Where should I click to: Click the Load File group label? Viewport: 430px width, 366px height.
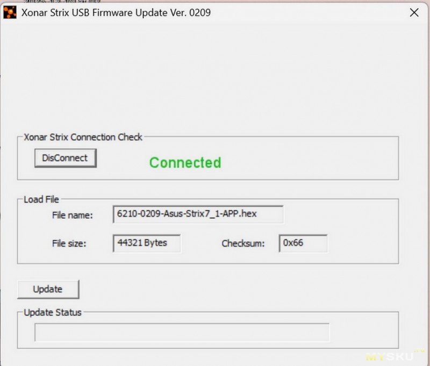pyautogui.click(x=41, y=199)
